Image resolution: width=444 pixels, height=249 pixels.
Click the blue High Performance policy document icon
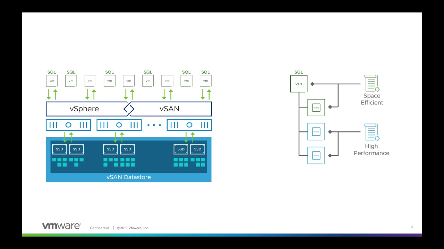(372, 132)
